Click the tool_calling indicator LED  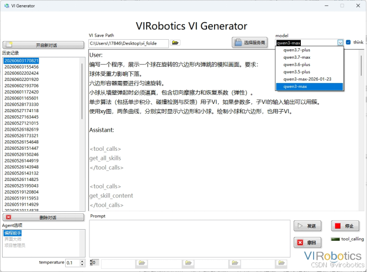(335, 239)
